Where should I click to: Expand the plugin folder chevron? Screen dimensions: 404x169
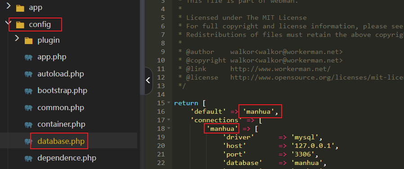click(17, 38)
